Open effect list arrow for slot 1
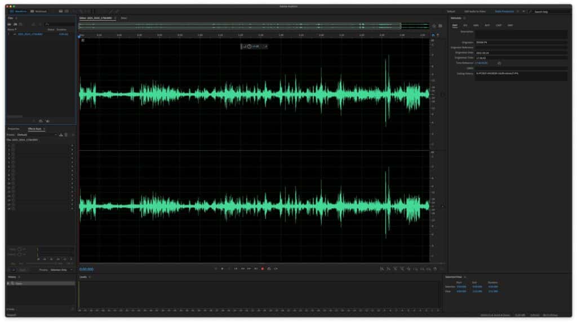The height and width of the screenshot is (323, 577). click(x=72, y=146)
